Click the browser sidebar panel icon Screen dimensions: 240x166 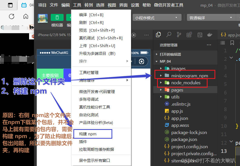click(x=10, y=5)
